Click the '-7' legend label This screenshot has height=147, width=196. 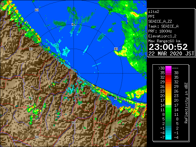162,138
